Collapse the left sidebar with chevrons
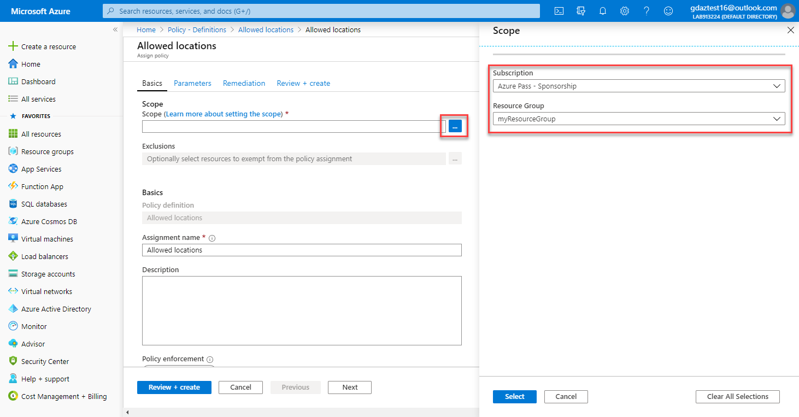The width and height of the screenshot is (799, 417). 115,30
